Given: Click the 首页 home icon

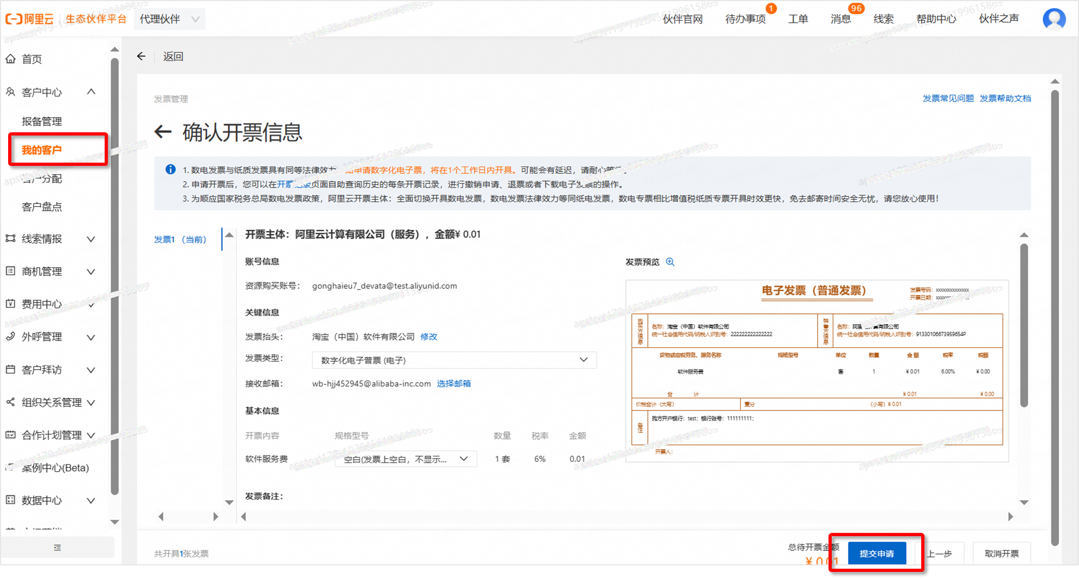Looking at the screenshot, I should [x=10, y=59].
